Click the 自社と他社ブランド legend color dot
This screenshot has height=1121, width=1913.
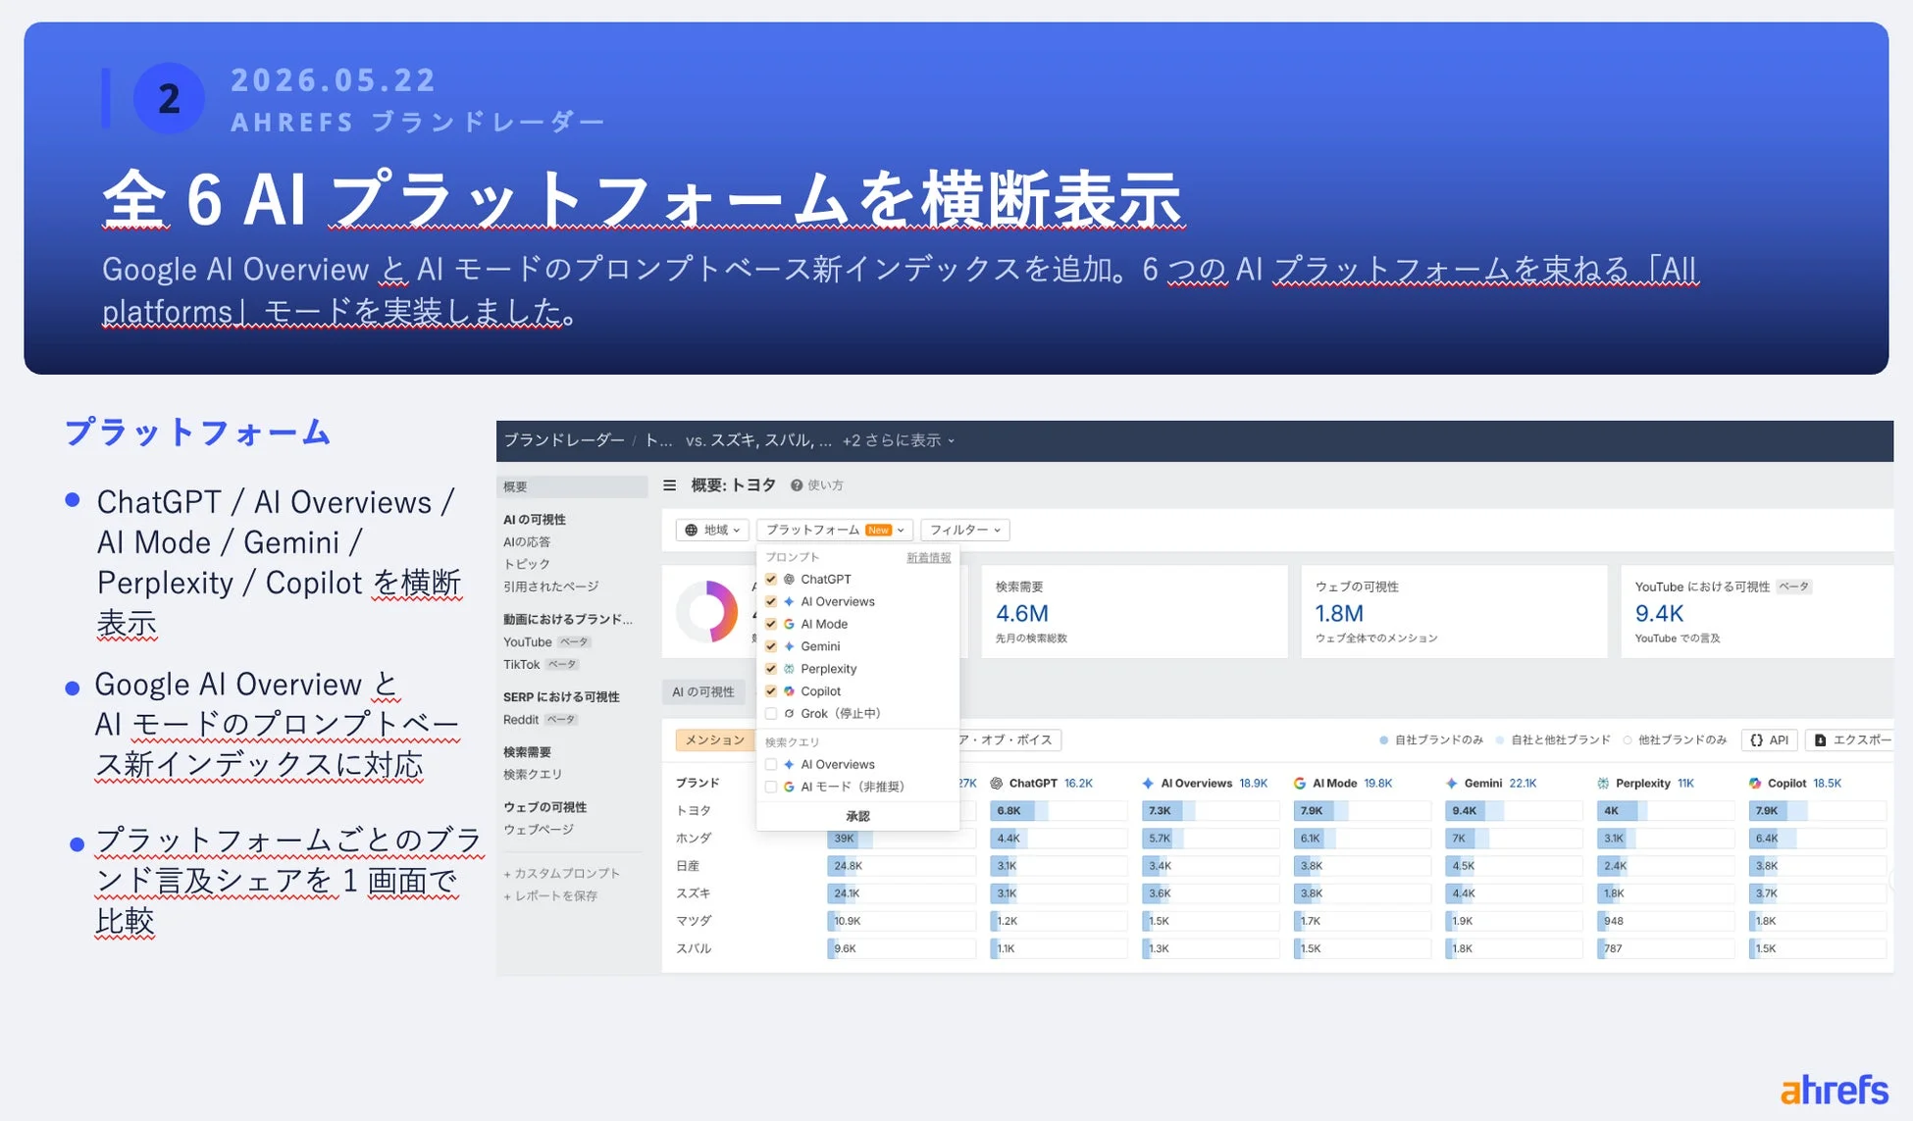point(1500,740)
